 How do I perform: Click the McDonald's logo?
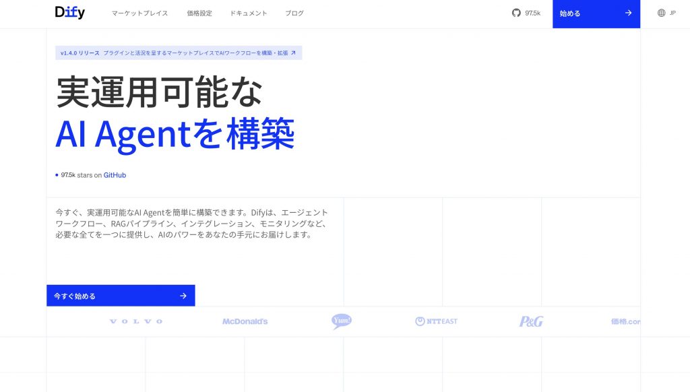tap(245, 321)
